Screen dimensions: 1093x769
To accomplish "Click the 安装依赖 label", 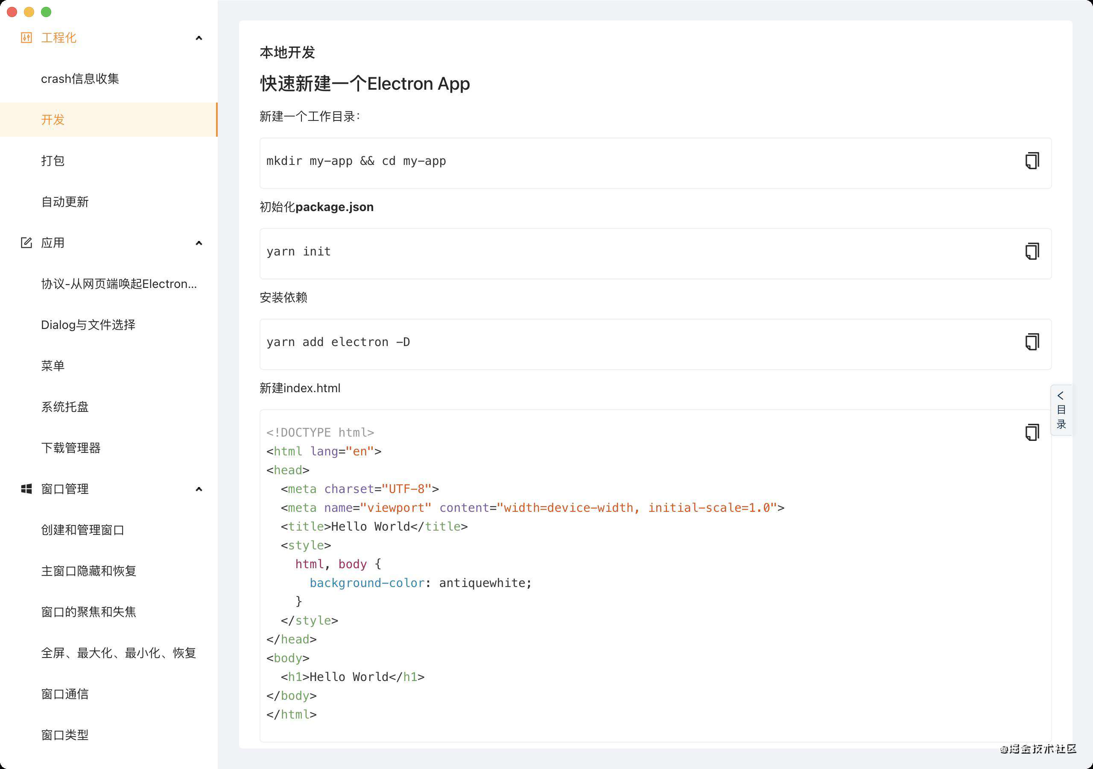I will [x=283, y=297].
